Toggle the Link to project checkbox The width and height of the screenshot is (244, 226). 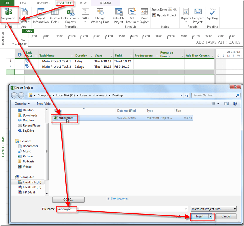109,198
